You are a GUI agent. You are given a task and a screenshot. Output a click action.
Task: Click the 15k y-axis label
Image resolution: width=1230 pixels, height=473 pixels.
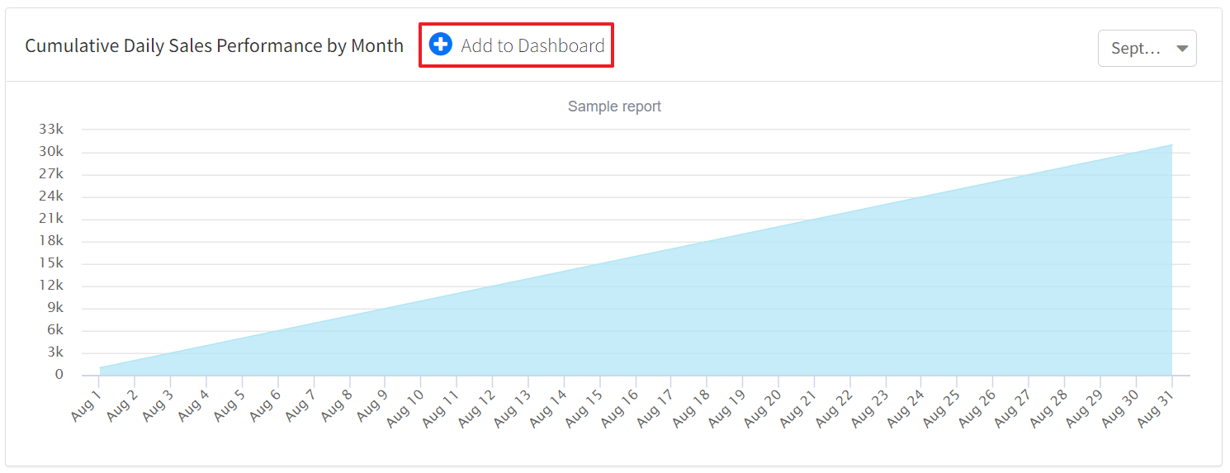coord(51,263)
